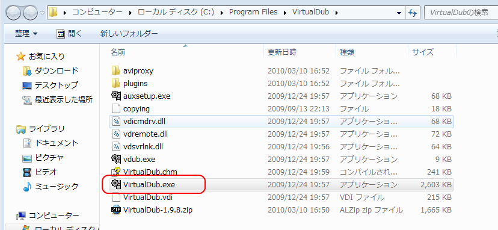Viewport: 498px width, 230px height.
Task: Select ピクチャ label in the navigation pane
Action: [49, 158]
